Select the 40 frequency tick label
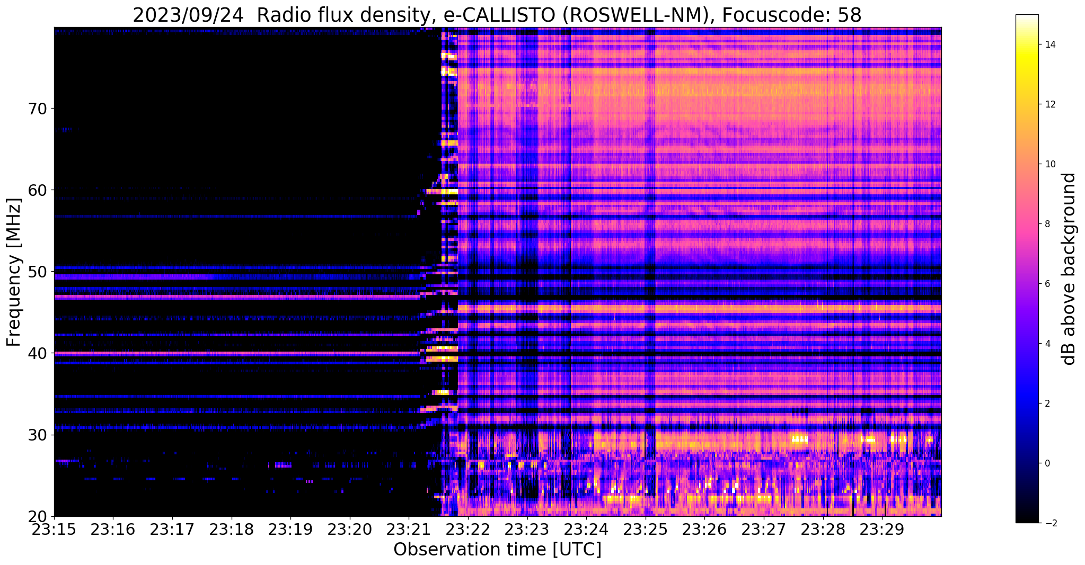This screenshot has height=565, width=1085. (37, 353)
